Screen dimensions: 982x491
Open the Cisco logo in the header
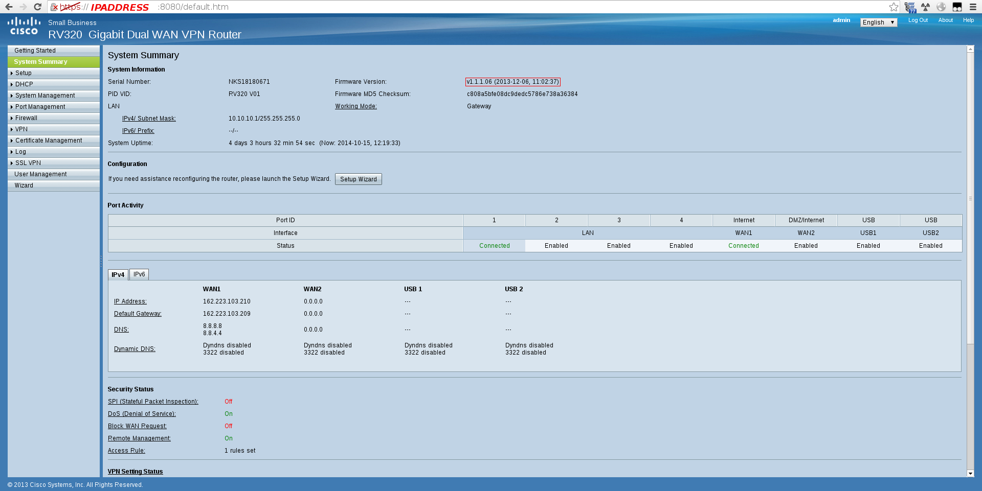click(x=24, y=26)
